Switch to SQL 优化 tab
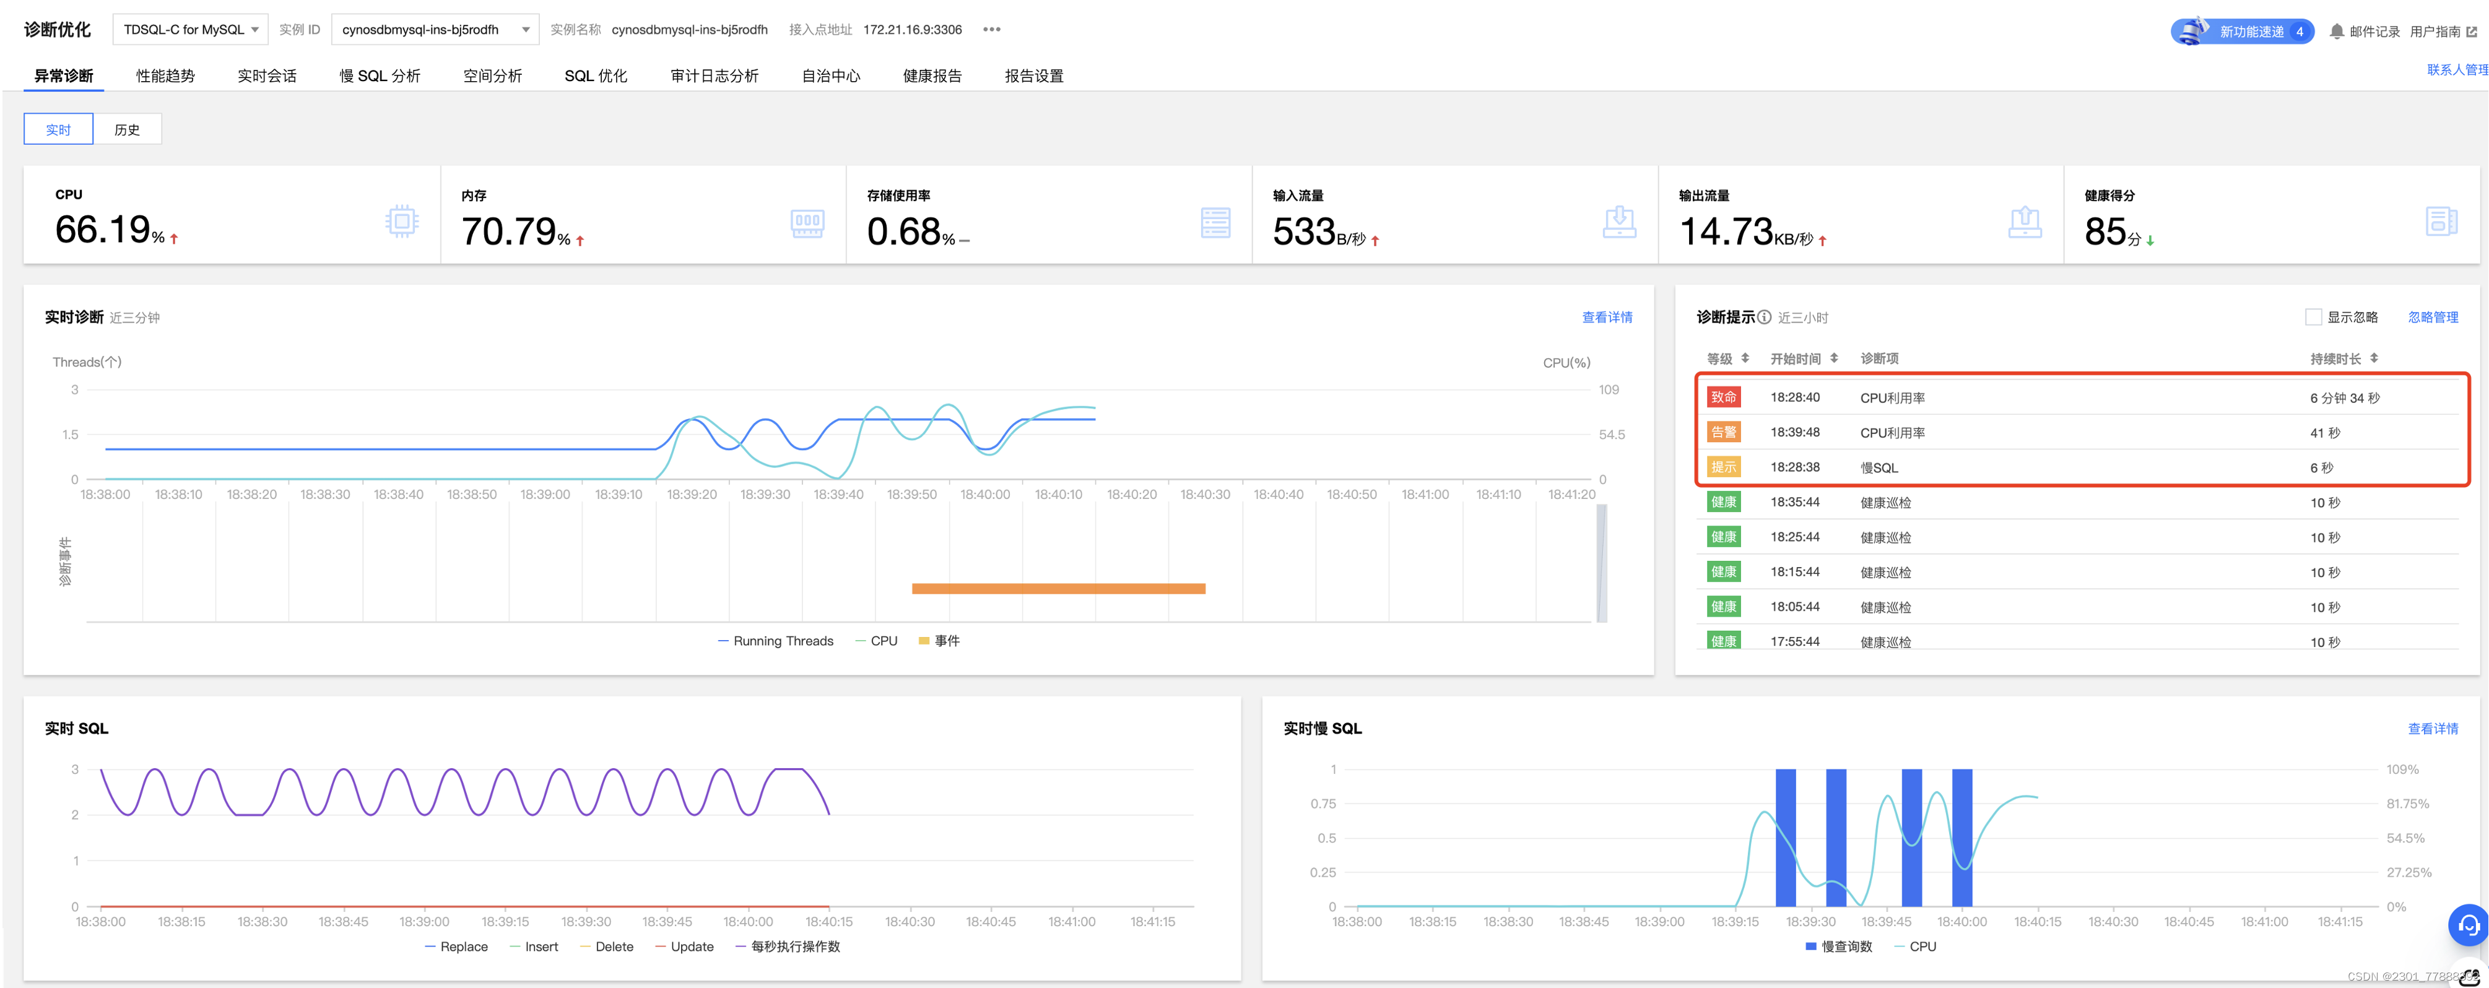 coord(596,76)
